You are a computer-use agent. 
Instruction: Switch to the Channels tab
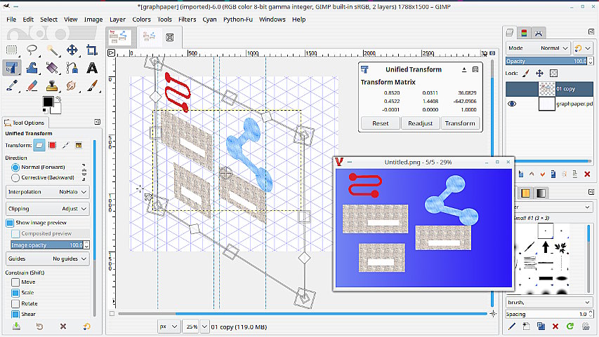(x=524, y=33)
